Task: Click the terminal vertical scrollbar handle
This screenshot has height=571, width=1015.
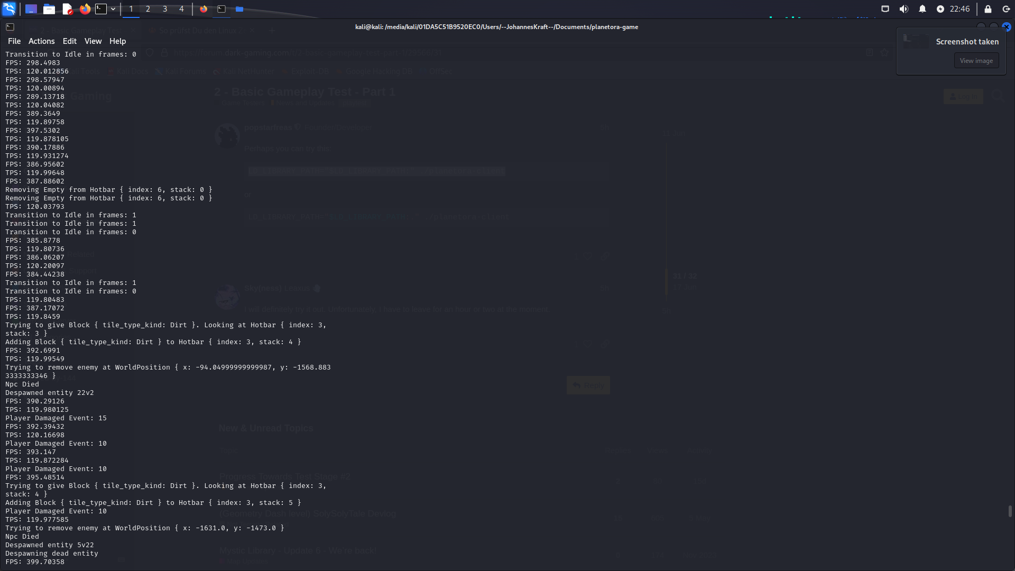Action: pos(1010,511)
